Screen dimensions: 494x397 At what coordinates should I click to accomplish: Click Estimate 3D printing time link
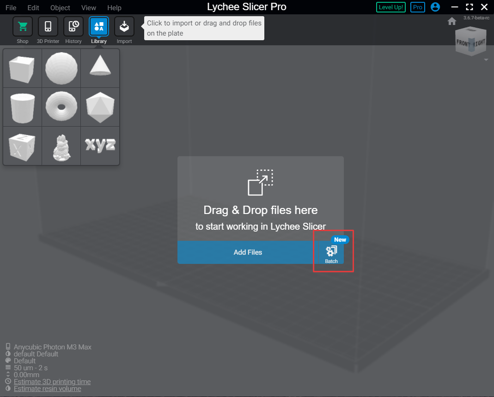coord(52,382)
